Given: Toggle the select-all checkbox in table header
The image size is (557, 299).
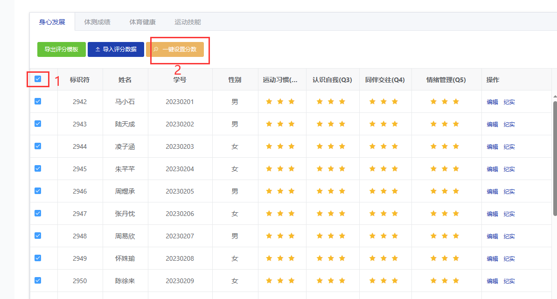Looking at the screenshot, I should (38, 79).
